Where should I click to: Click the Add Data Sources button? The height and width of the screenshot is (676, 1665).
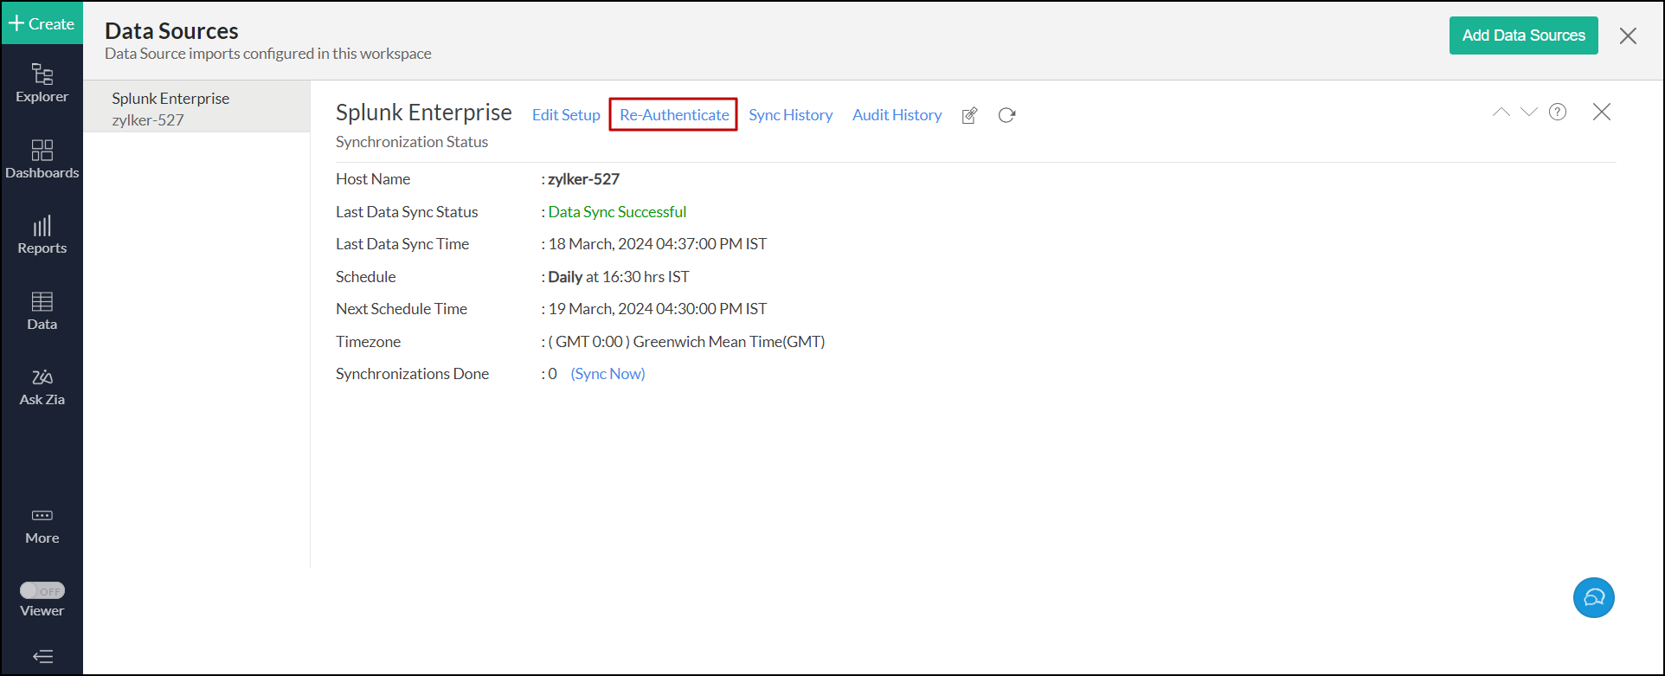[x=1523, y=35]
